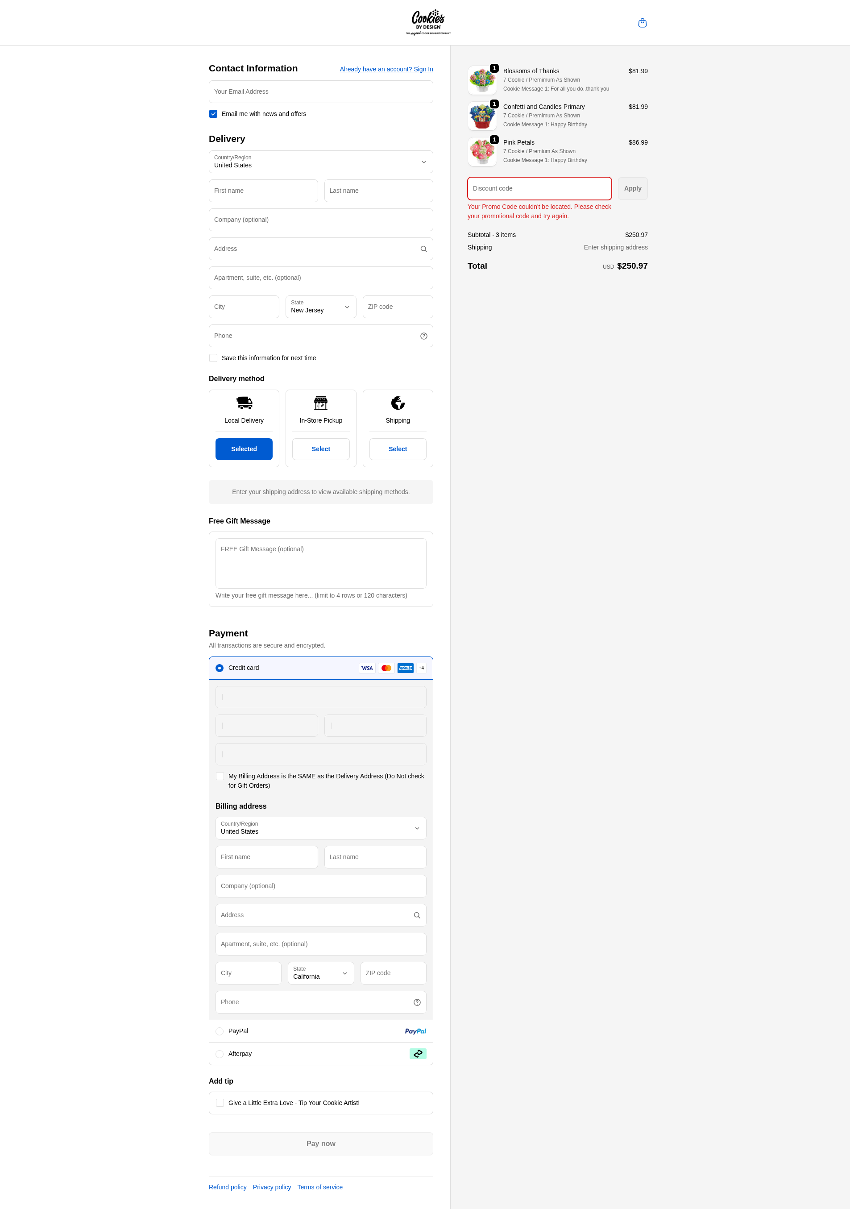This screenshot has height=1209, width=850.
Task: Click the Pink Petals product thumbnail
Action: tap(482, 152)
